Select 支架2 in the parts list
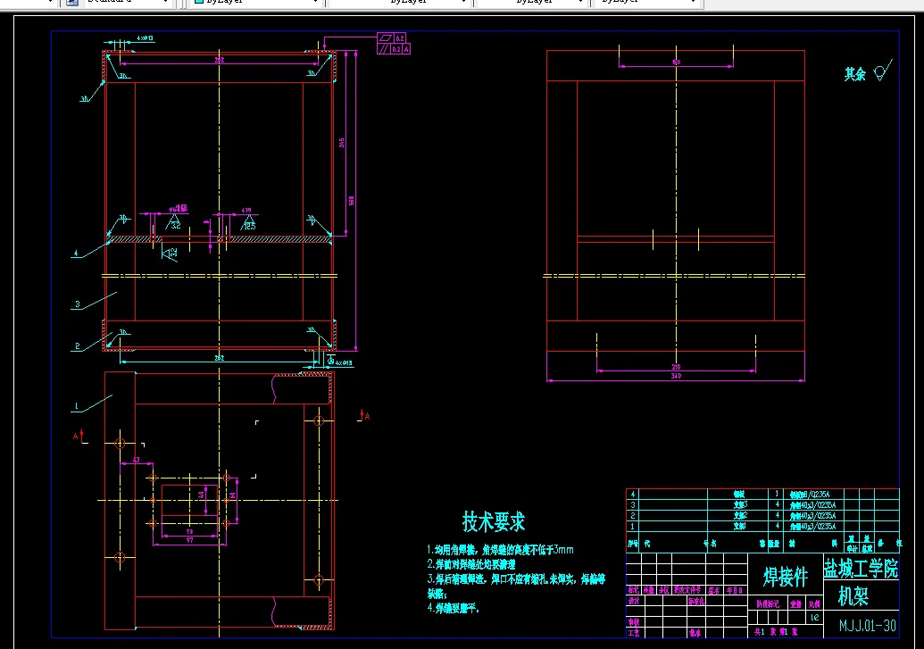 tap(740, 516)
